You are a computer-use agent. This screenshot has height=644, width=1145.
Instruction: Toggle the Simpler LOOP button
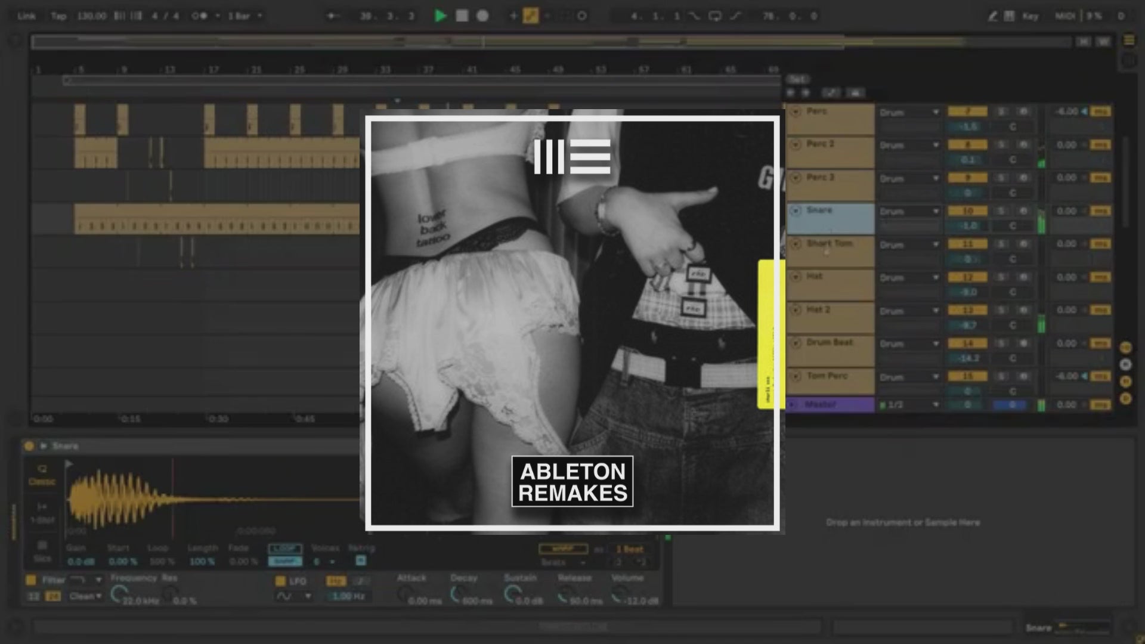(x=285, y=549)
